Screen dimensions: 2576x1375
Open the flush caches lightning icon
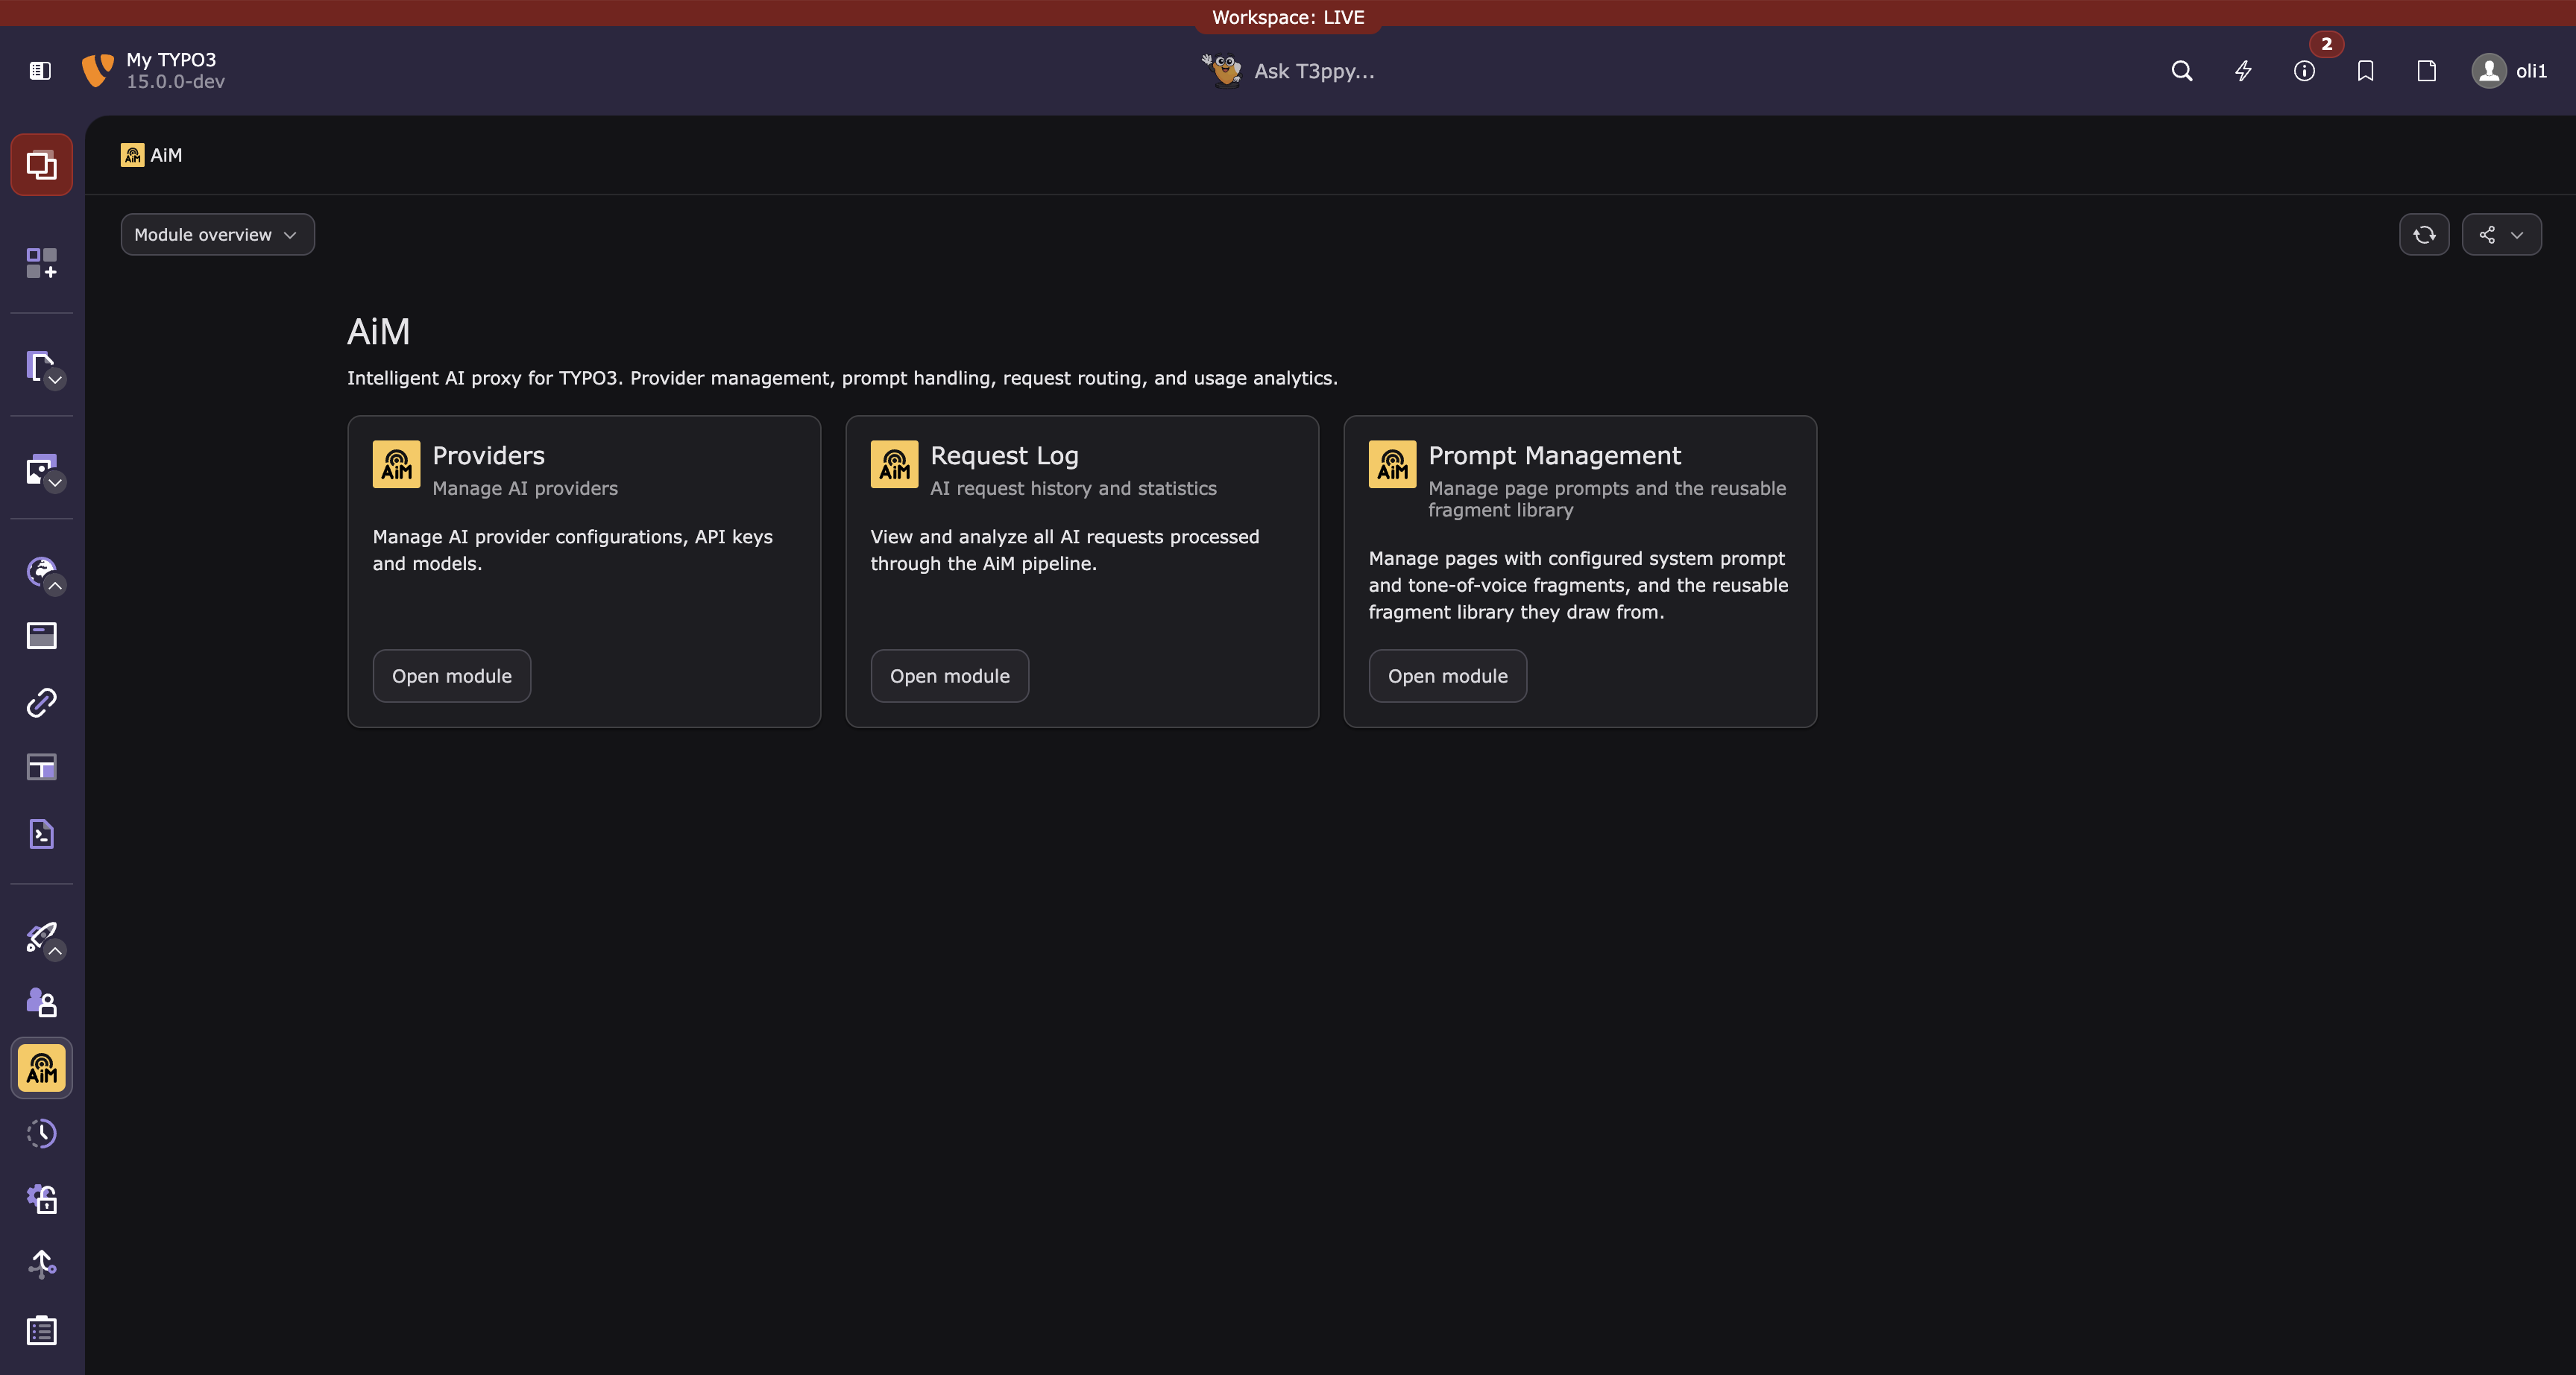click(2243, 71)
